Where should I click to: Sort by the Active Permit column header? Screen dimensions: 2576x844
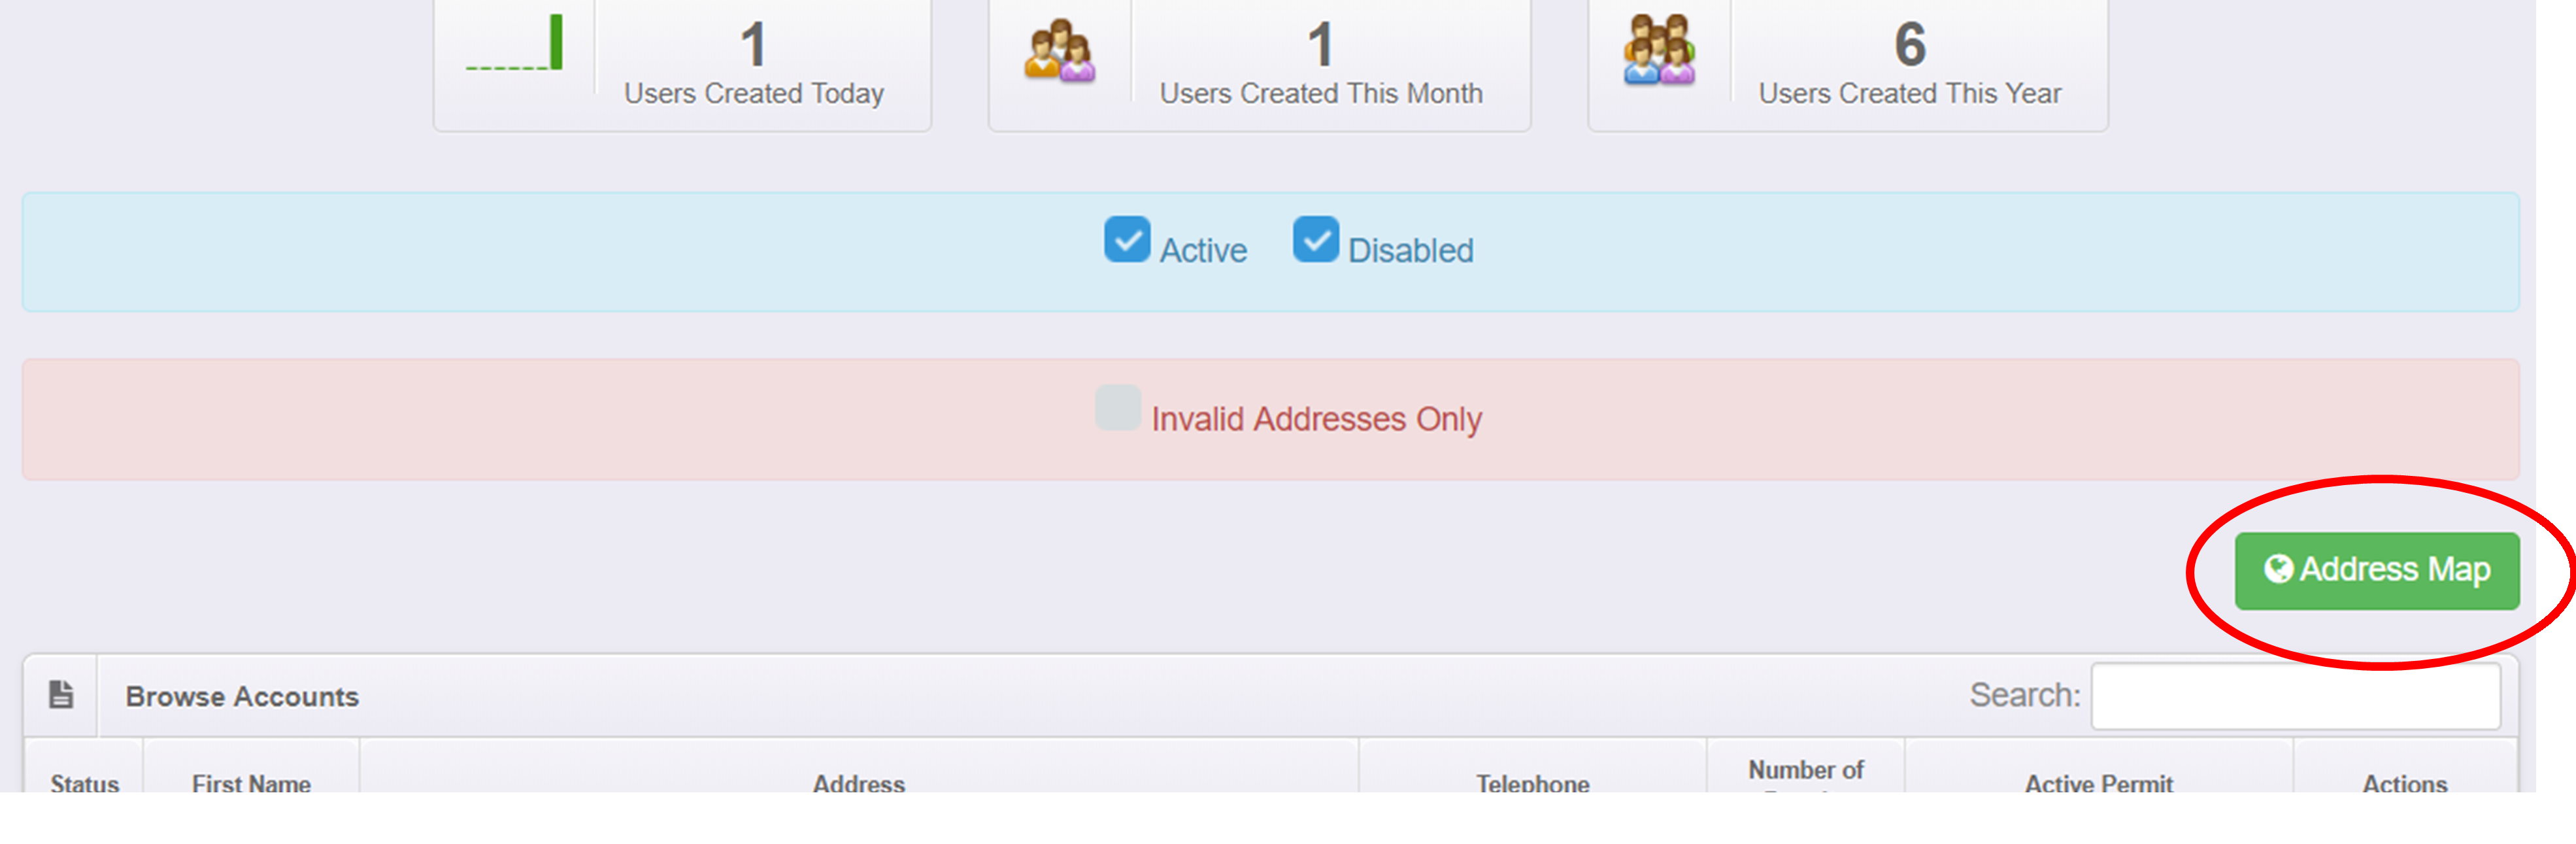click(2098, 782)
